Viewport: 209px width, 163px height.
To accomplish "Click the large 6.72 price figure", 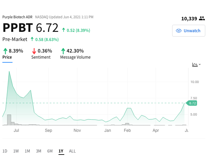I will pyautogui.click(x=47, y=28).
